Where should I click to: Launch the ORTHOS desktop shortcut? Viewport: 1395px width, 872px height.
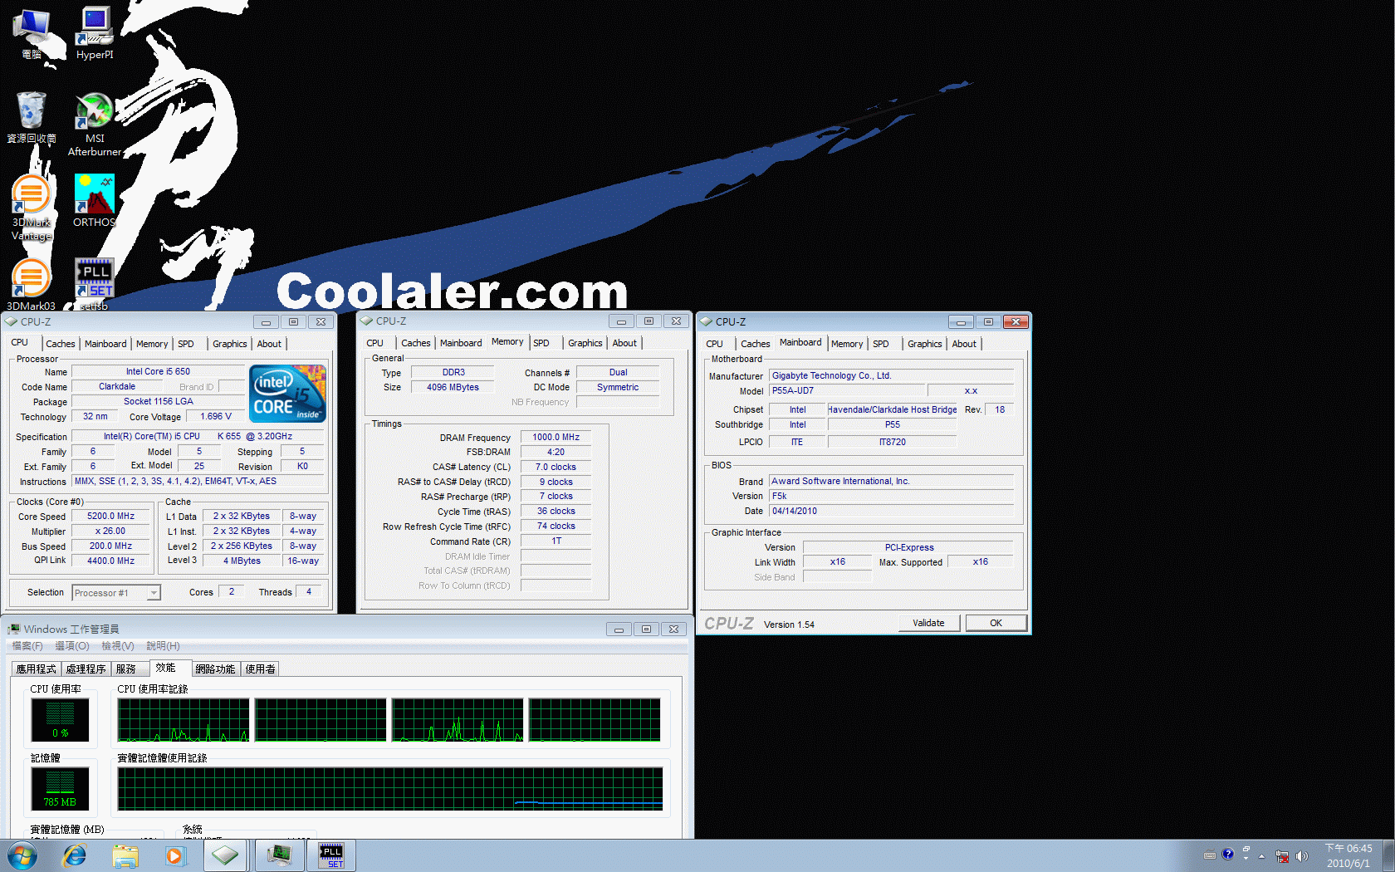[x=95, y=201]
